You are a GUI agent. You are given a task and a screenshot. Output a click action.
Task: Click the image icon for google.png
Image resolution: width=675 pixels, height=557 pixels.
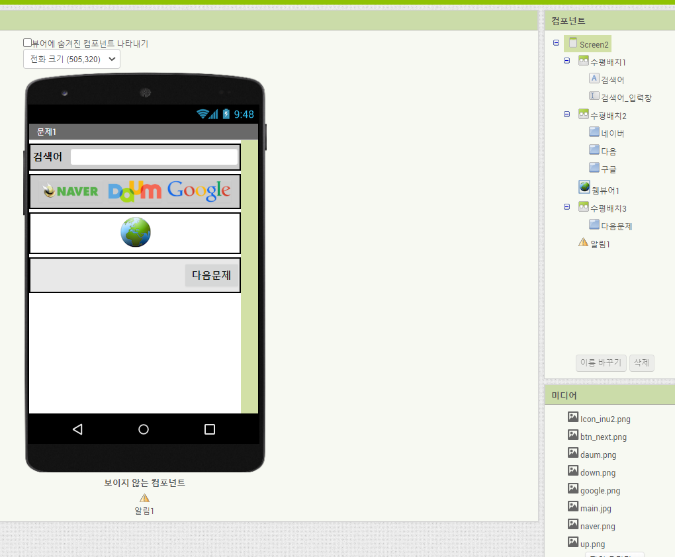click(x=573, y=489)
